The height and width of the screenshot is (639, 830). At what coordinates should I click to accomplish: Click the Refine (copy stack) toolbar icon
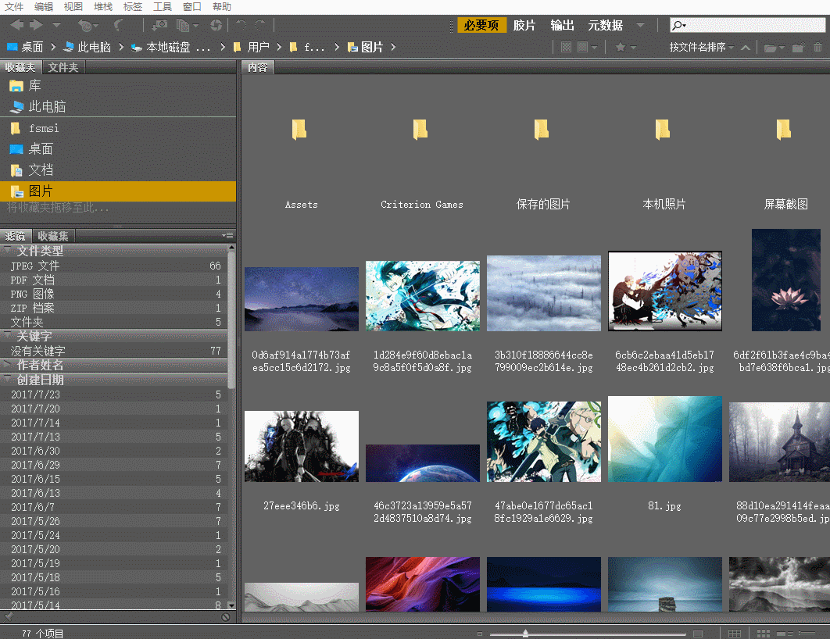[182, 26]
